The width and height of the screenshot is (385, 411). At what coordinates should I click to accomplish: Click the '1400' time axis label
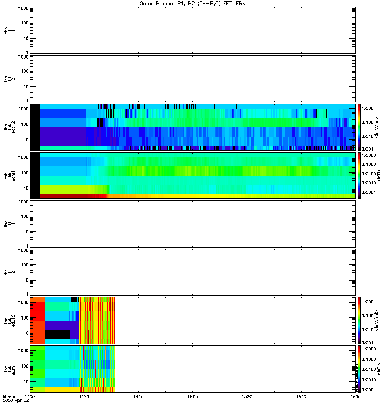pyautogui.click(x=30, y=396)
